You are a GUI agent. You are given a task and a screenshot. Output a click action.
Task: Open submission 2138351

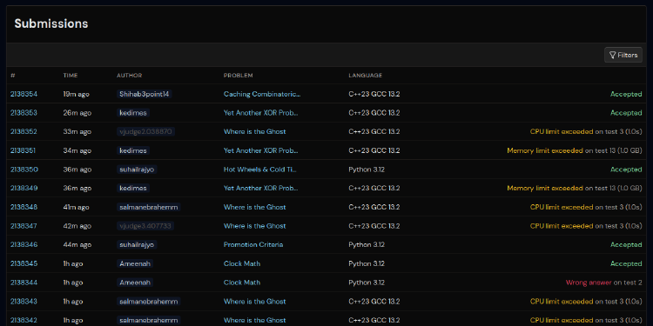pos(23,150)
